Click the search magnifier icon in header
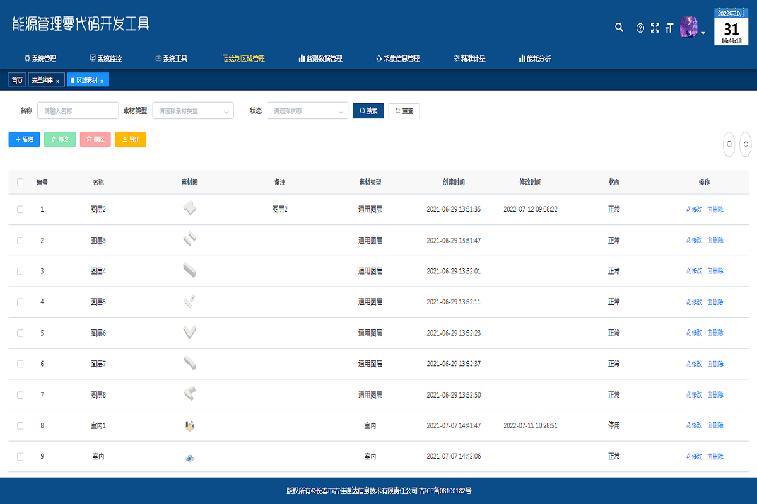The width and height of the screenshot is (757, 504). (x=619, y=28)
